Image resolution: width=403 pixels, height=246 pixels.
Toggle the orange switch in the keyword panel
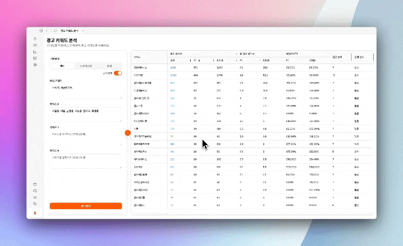click(118, 73)
